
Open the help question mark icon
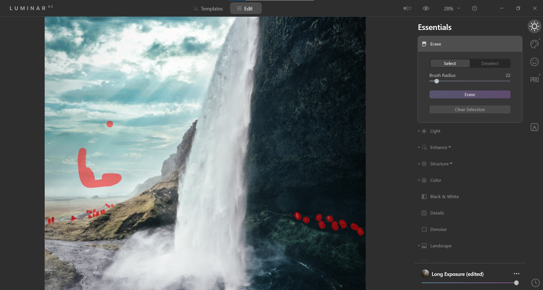(475, 8)
